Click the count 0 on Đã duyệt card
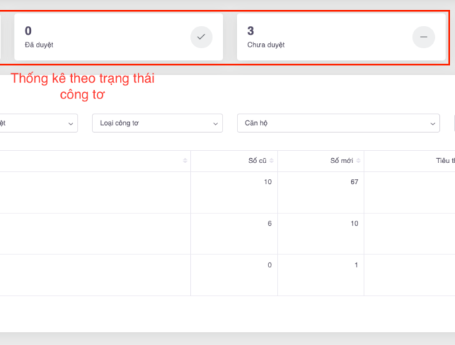 click(x=28, y=31)
